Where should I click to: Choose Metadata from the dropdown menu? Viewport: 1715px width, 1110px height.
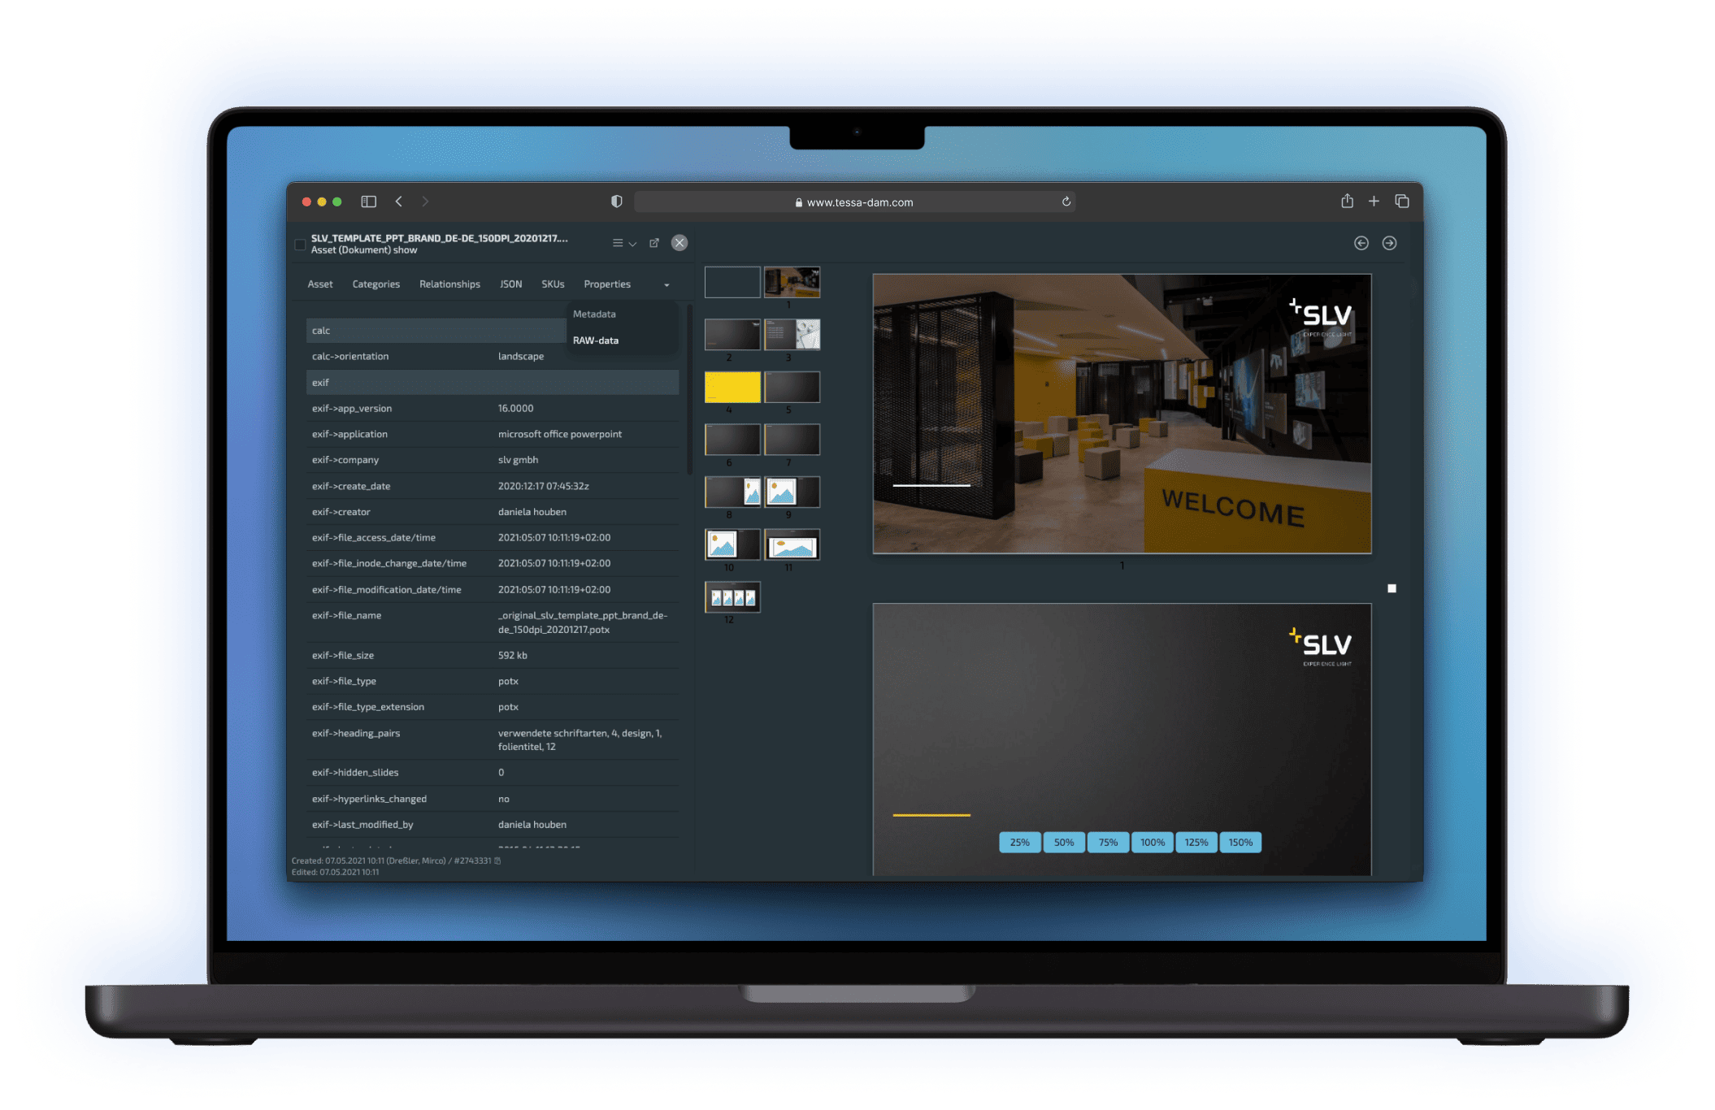click(x=594, y=314)
